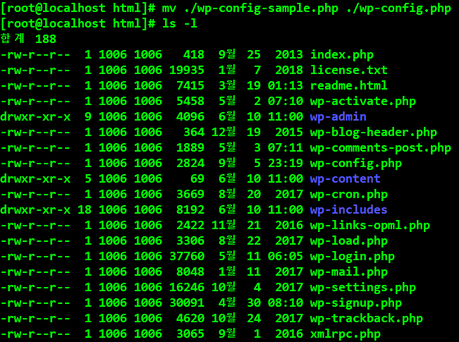The width and height of the screenshot is (459, 342).
Task: Click drwxr-xr-x permissions of wp-admin row
Action: coord(35,117)
